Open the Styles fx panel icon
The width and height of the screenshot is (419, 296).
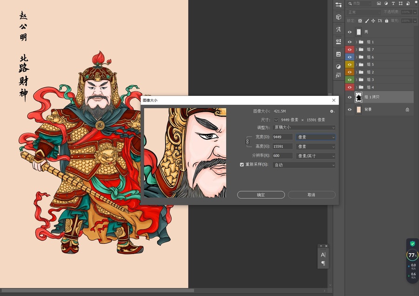tap(338, 75)
